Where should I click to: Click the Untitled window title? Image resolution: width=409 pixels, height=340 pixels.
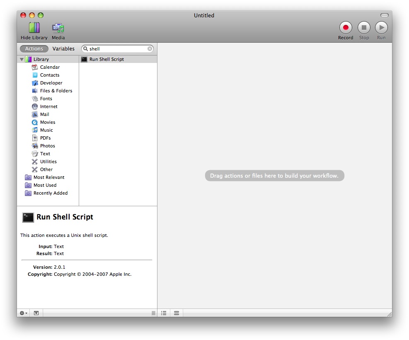point(204,15)
